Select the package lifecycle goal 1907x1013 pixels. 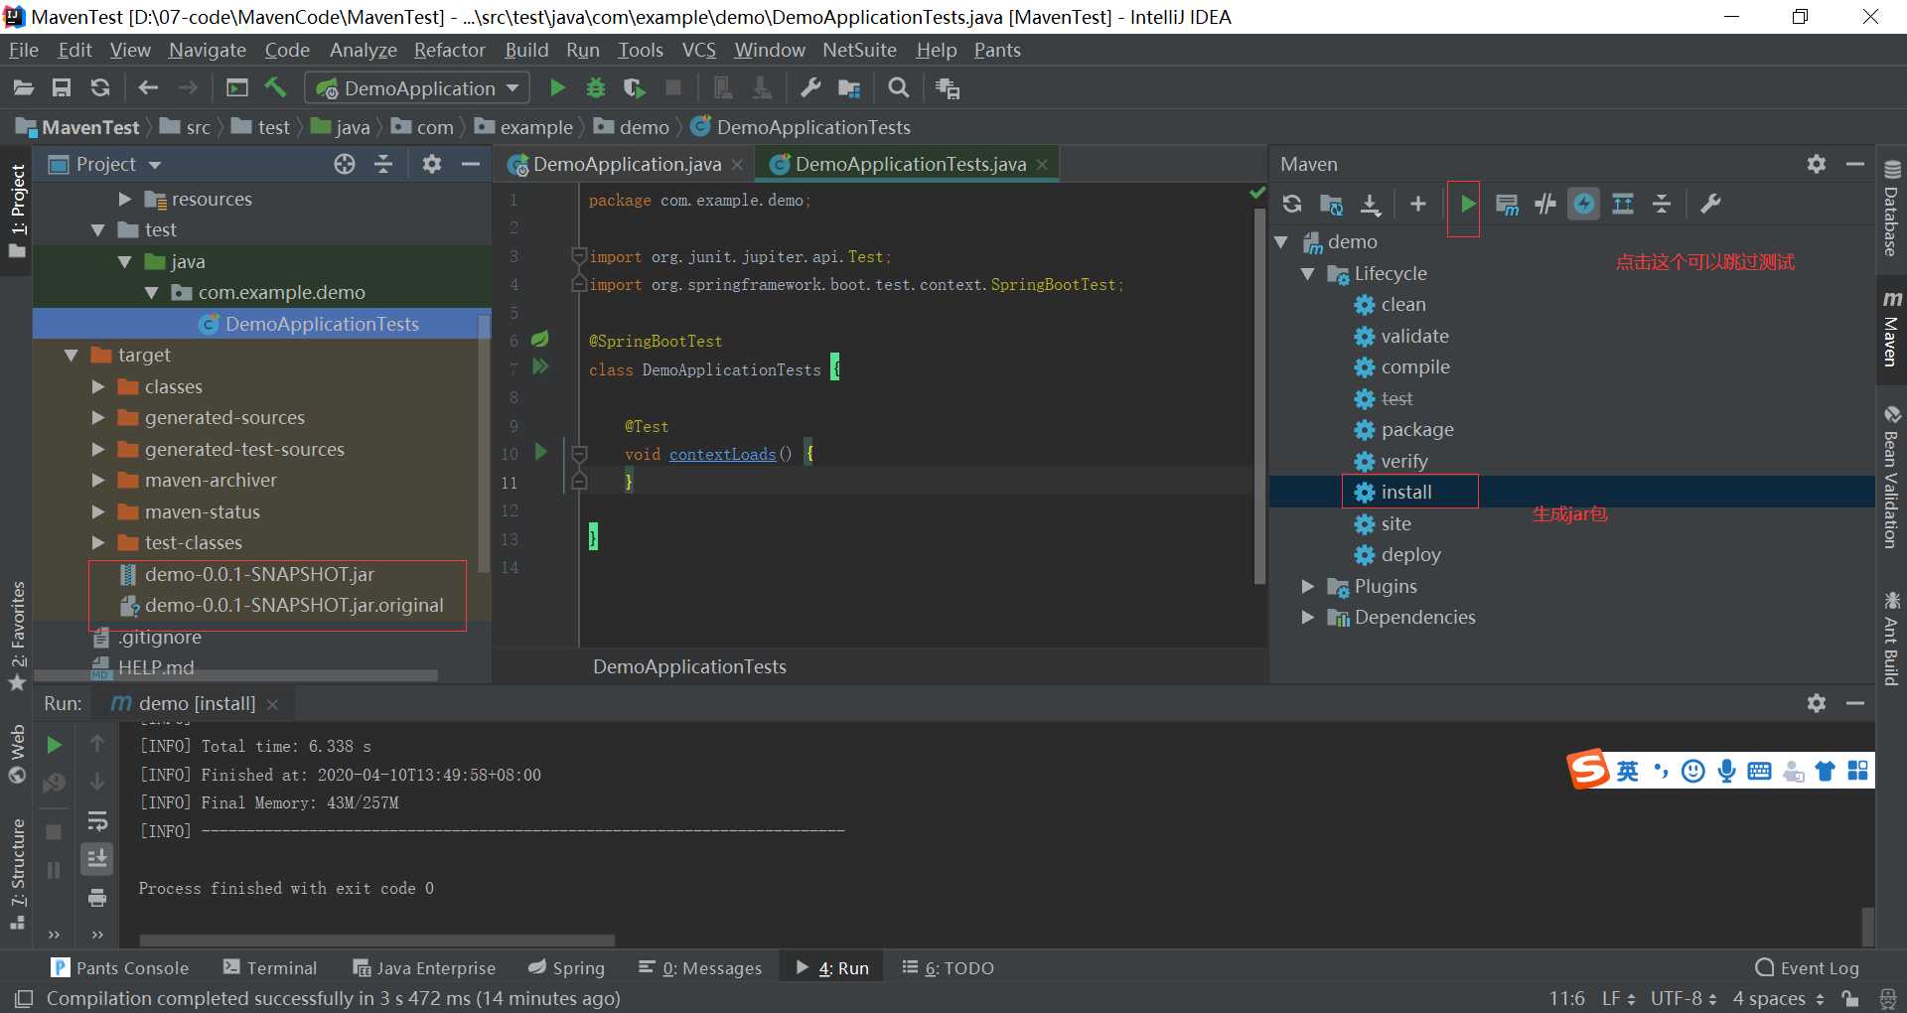point(1416,429)
